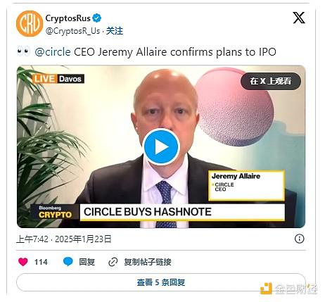The width and height of the screenshot is (325, 302).
Task: Click the CryptosRus orange avatar logo
Action: (x=30, y=23)
